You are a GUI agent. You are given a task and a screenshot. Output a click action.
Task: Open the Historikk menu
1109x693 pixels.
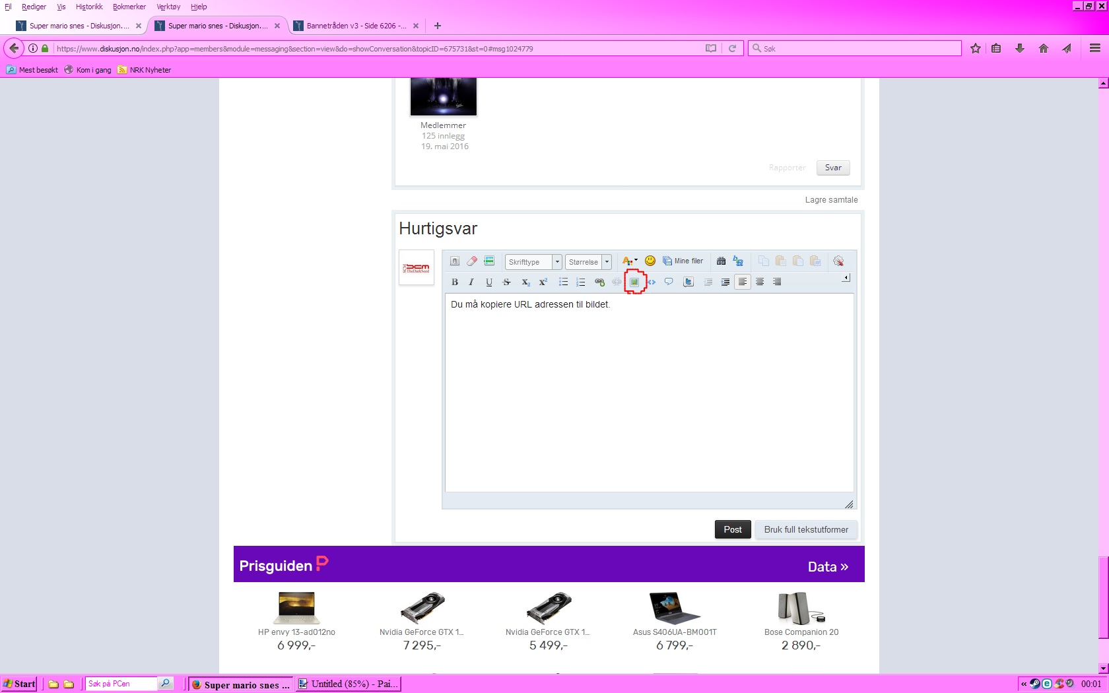(89, 7)
